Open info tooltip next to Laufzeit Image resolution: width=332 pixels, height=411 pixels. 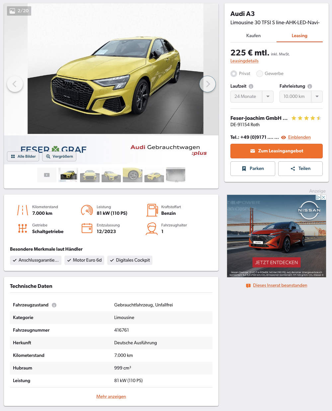point(251,86)
